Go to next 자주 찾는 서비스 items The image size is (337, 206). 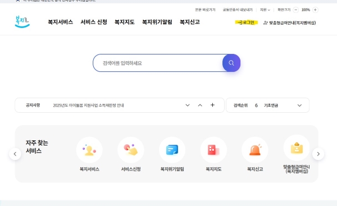318,154
